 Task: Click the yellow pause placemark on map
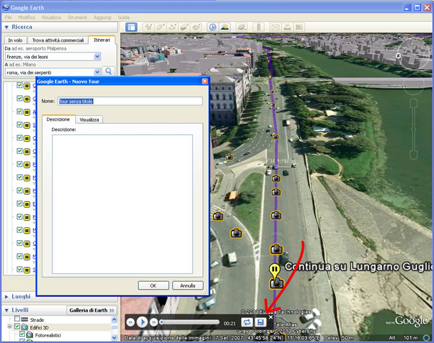tap(274, 270)
